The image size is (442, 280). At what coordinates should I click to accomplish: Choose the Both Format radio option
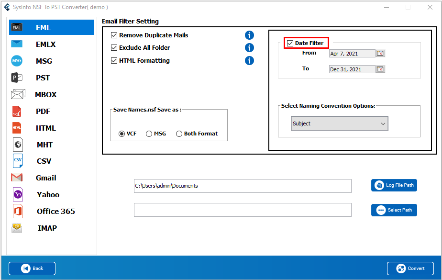click(179, 134)
